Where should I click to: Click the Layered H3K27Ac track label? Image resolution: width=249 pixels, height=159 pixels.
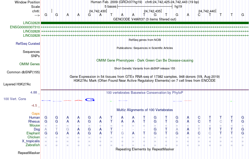pos(17,84)
